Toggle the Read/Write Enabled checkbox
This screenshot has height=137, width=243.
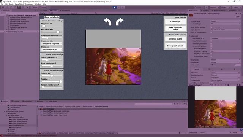point(211,41)
